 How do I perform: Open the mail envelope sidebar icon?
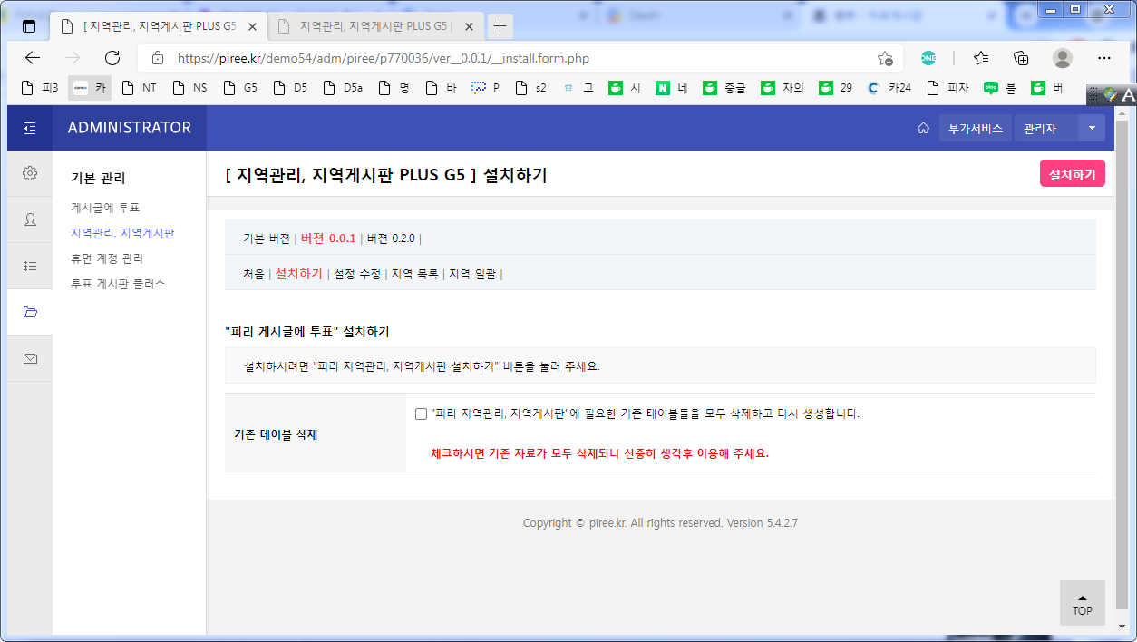(30, 358)
